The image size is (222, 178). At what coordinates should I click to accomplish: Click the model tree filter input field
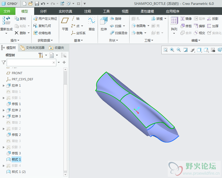[x=31, y=62]
